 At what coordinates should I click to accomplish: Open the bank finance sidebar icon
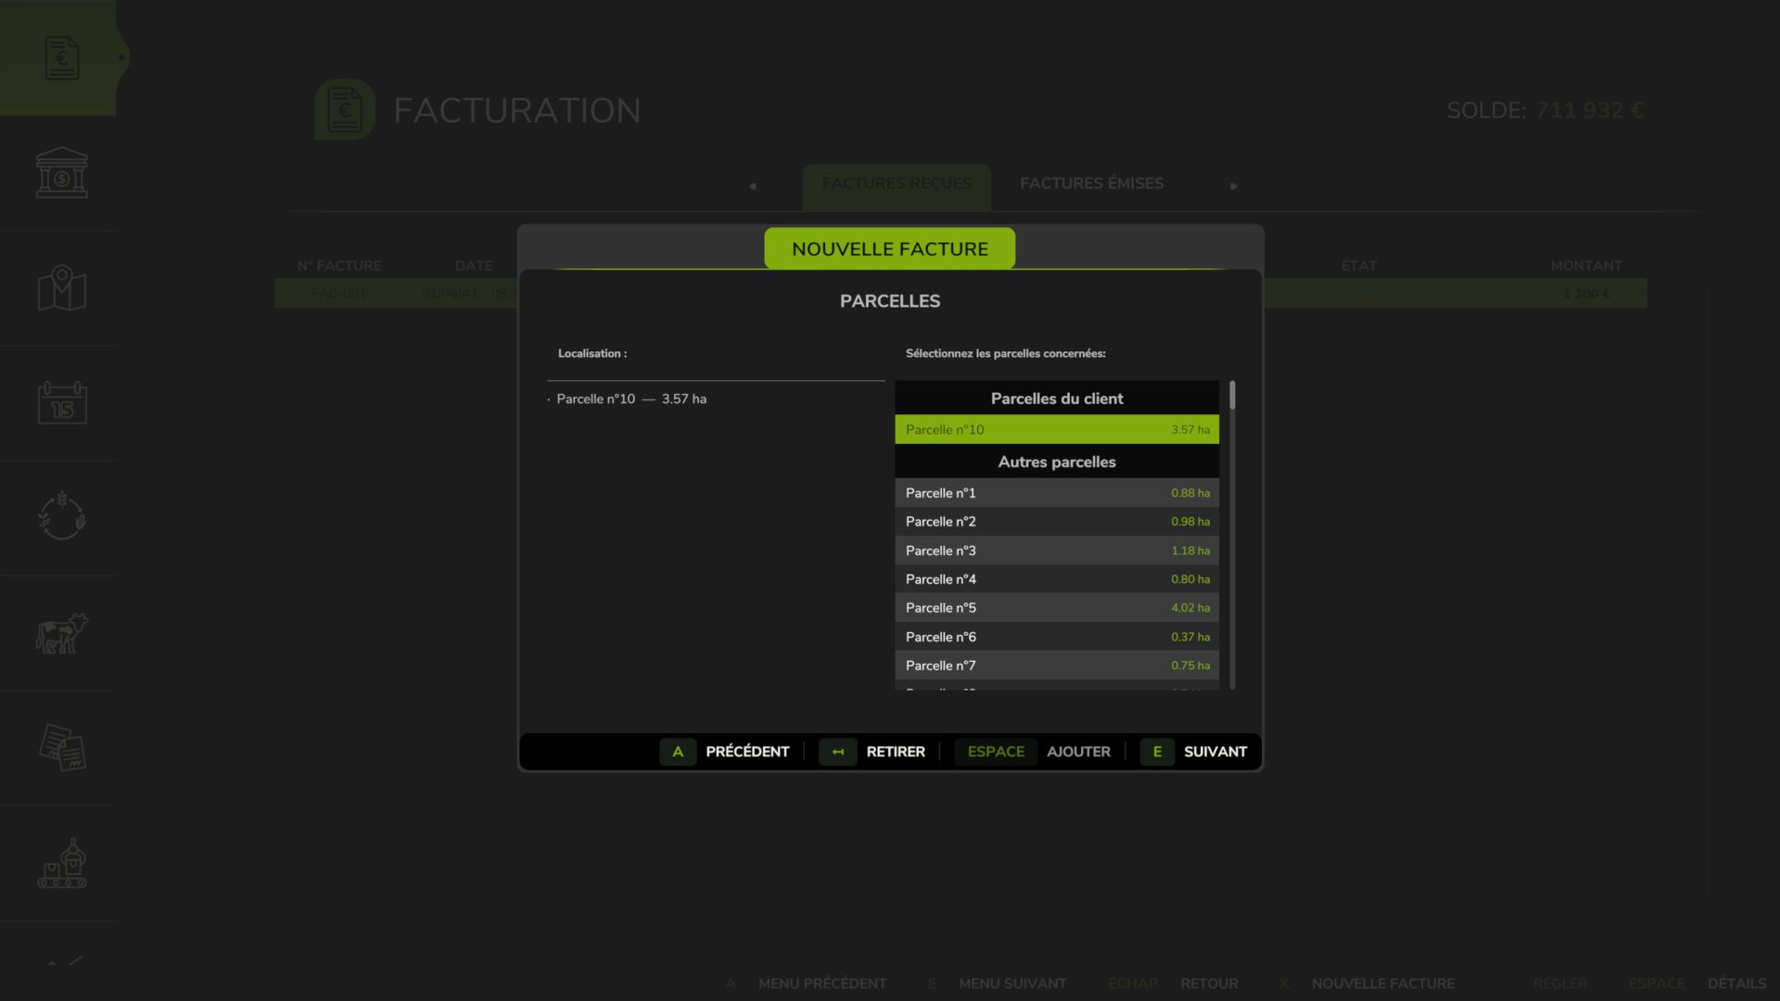[x=61, y=172]
